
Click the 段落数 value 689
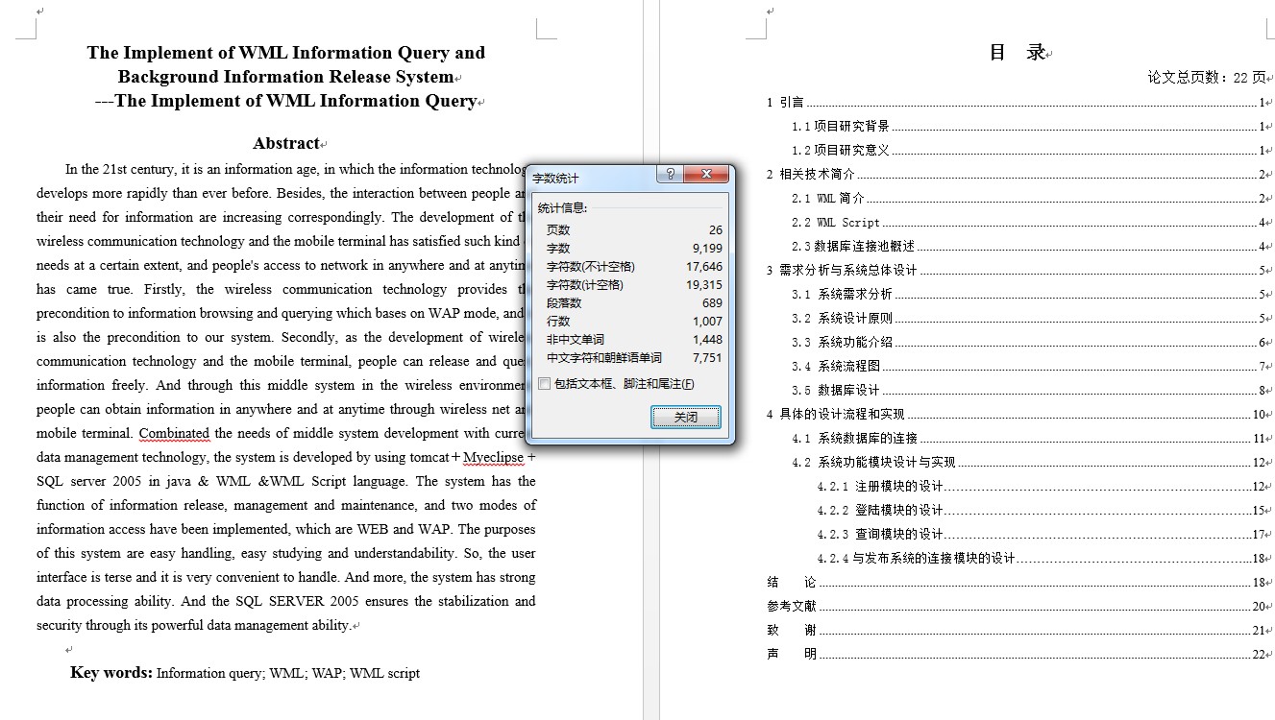(712, 303)
